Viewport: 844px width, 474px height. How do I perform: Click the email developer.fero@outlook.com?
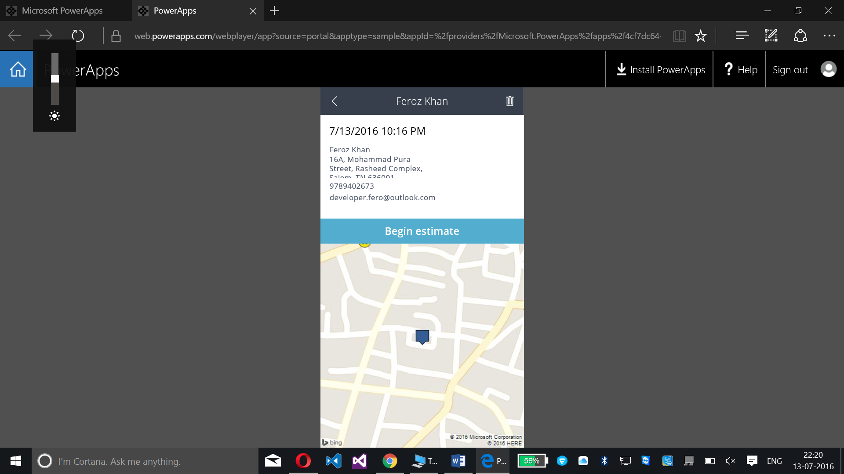click(x=382, y=197)
